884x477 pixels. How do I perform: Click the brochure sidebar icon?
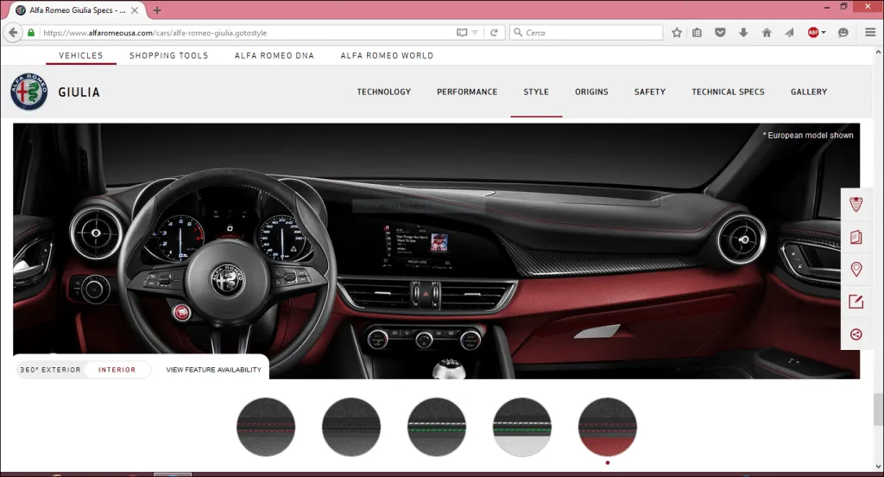pyautogui.click(x=856, y=237)
